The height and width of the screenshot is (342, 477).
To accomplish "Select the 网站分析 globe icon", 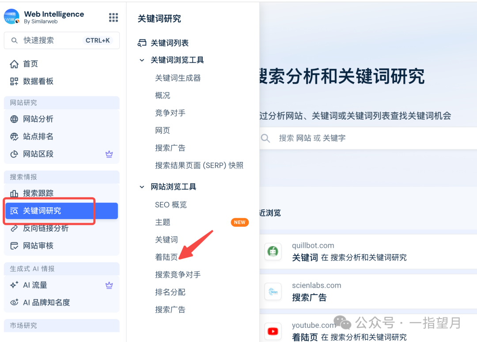I will point(15,119).
